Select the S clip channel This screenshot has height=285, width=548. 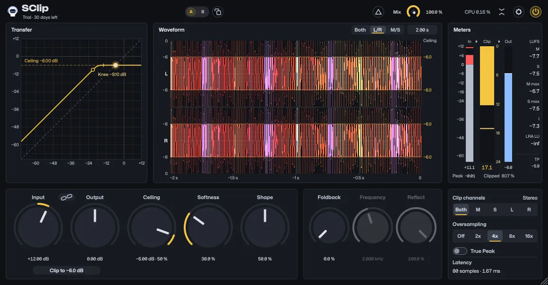coord(495,210)
